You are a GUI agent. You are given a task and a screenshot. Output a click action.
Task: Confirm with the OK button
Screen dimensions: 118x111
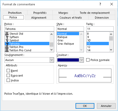point(85,106)
